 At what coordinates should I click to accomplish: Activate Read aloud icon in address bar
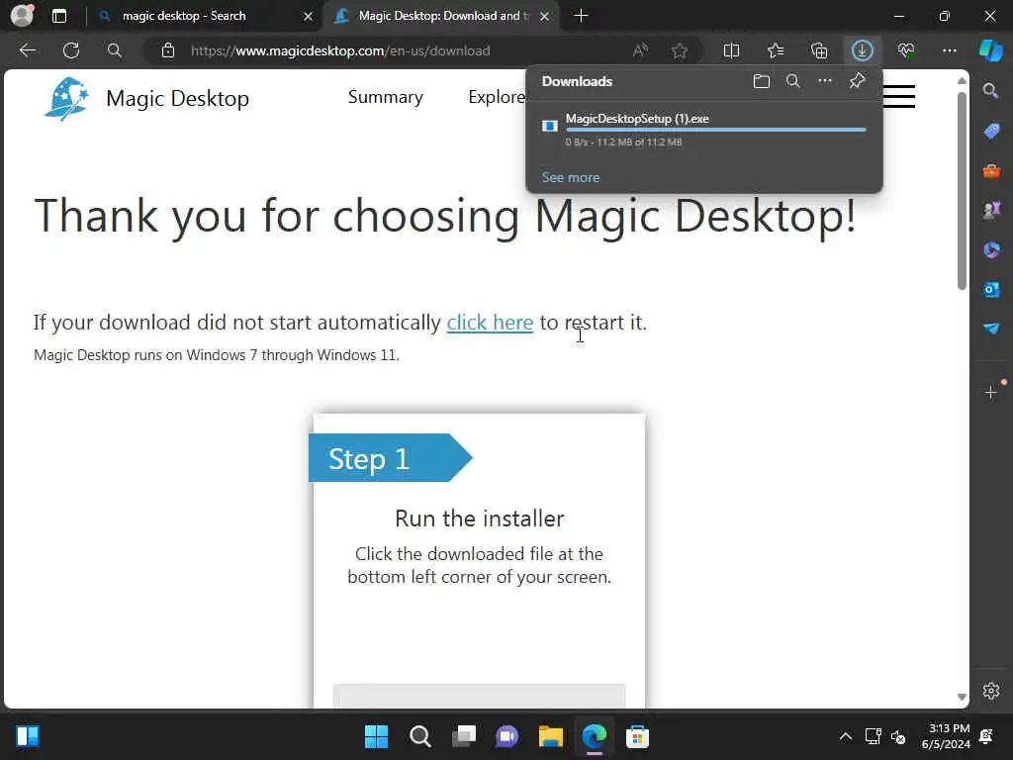640,50
